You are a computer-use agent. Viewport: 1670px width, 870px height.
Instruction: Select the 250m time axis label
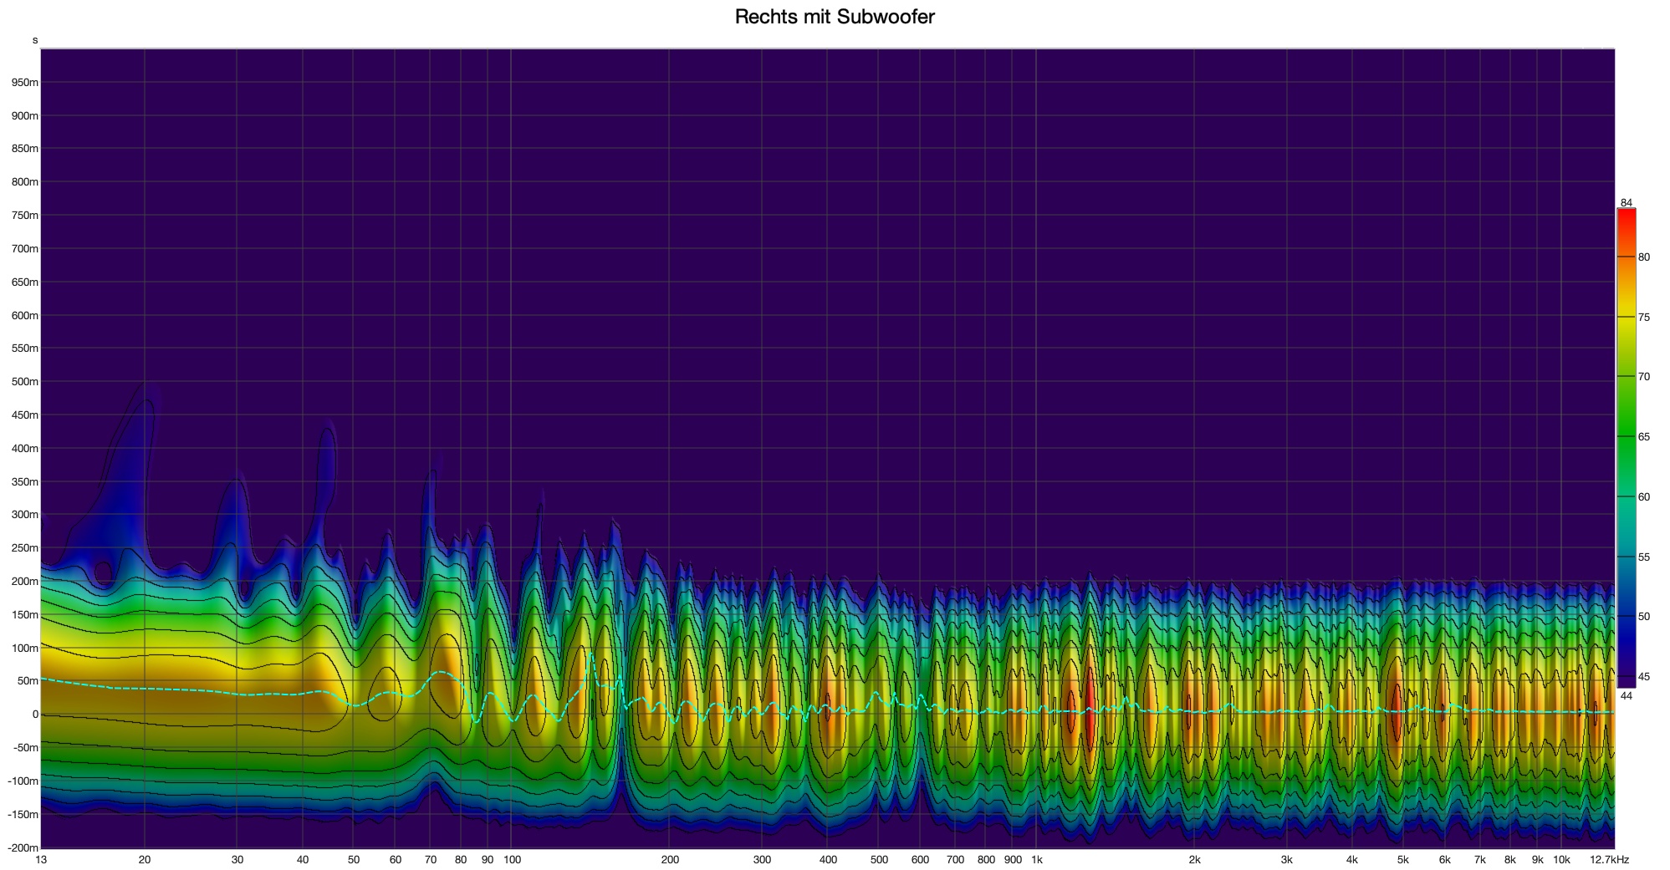pyautogui.click(x=24, y=548)
